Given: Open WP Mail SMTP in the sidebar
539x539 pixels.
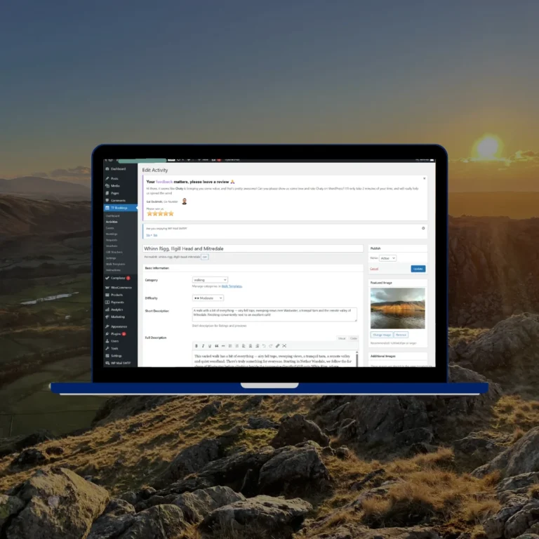Looking at the screenshot, I should pyautogui.click(x=120, y=363).
